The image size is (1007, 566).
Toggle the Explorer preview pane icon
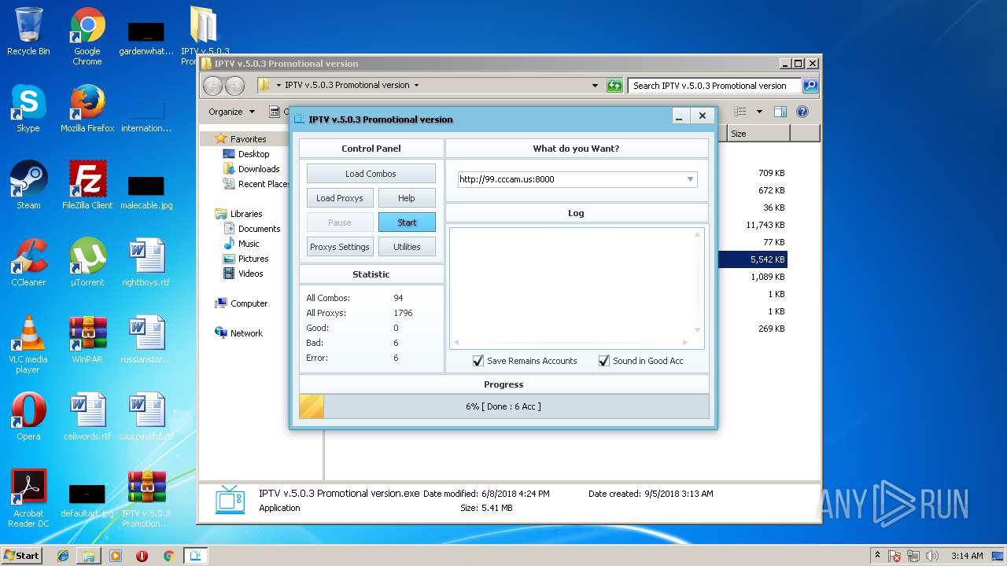point(780,112)
